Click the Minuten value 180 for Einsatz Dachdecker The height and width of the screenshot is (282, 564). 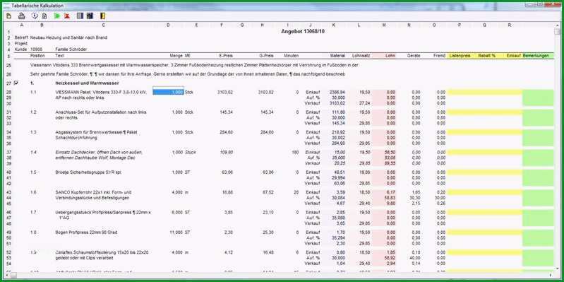[x=295, y=153]
